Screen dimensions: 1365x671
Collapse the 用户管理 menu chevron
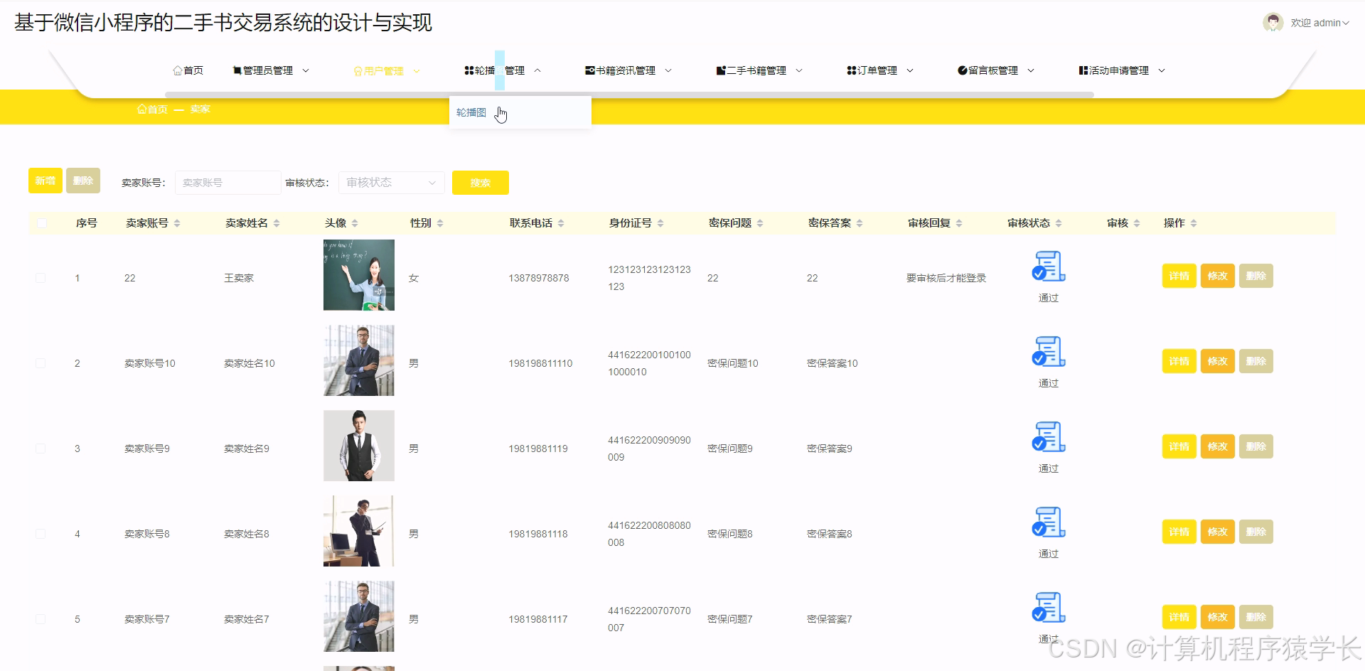tap(417, 70)
